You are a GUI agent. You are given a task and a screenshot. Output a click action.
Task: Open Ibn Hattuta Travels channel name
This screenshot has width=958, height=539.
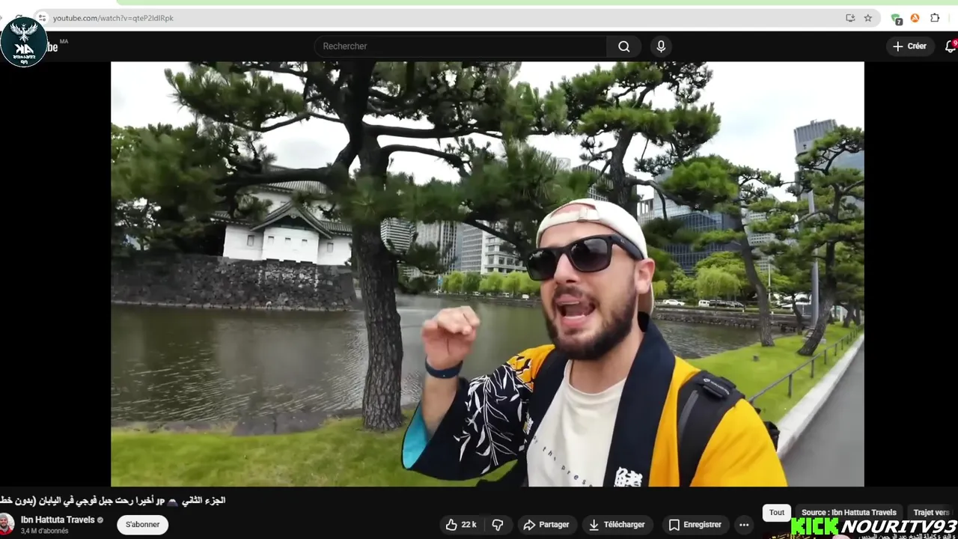pos(58,520)
